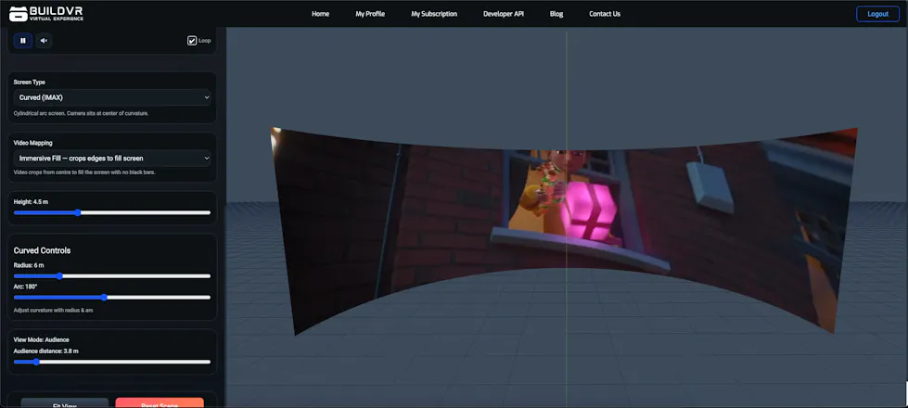This screenshot has width=908, height=408.
Task: Click the Reset Scene button
Action: coord(160,402)
